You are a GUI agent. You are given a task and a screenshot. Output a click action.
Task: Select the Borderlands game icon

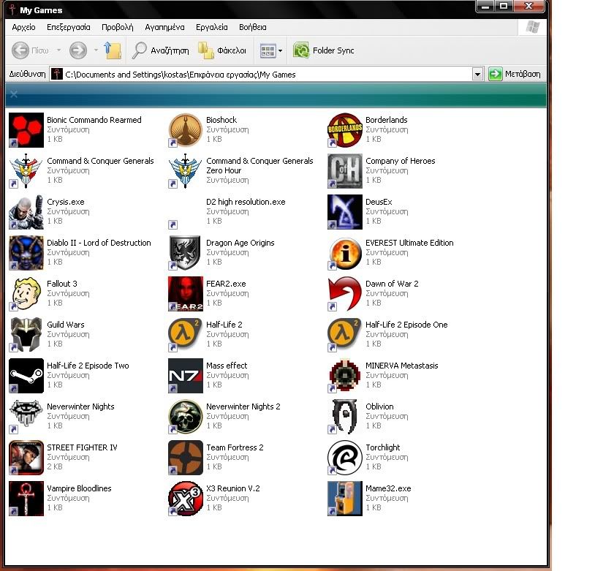345,130
